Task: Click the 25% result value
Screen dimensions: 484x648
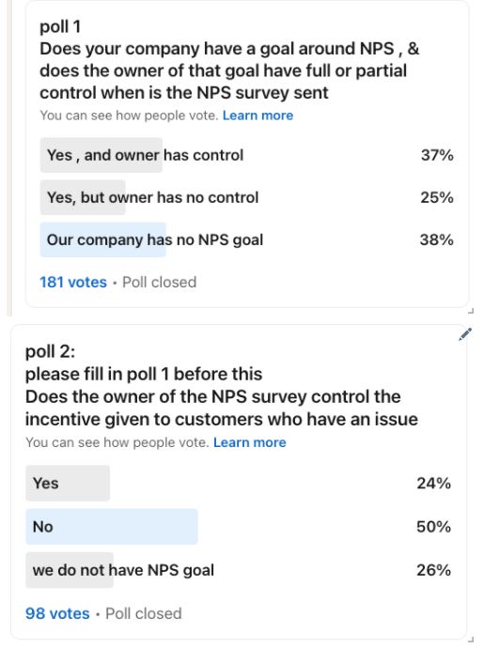Action: coord(437,197)
